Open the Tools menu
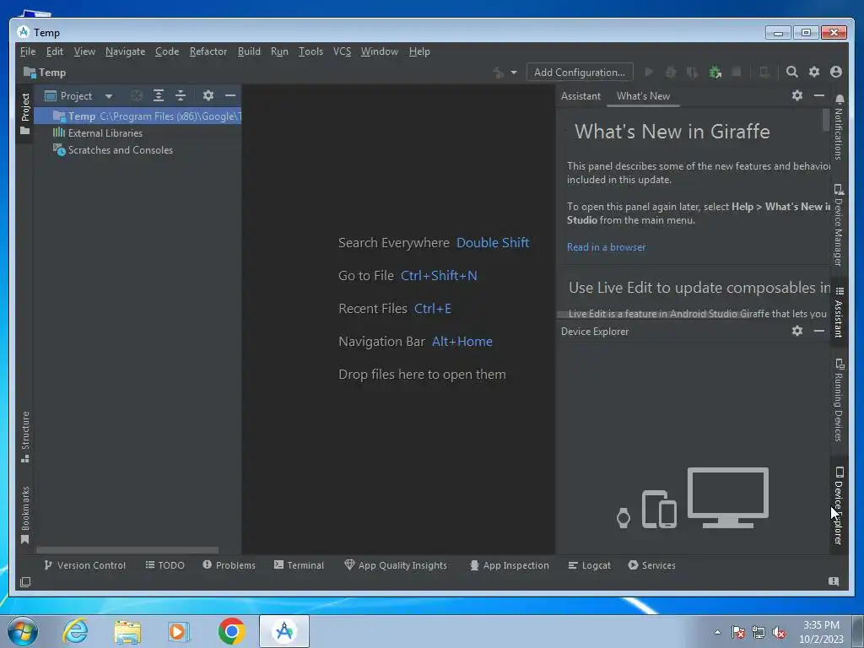Viewport: 864px width, 648px height. click(x=310, y=51)
